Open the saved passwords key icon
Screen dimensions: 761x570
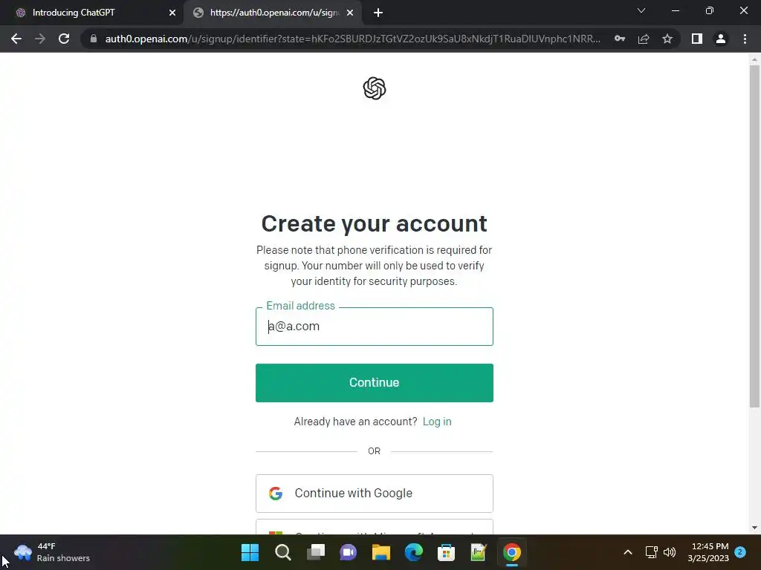click(x=619, y=39)
